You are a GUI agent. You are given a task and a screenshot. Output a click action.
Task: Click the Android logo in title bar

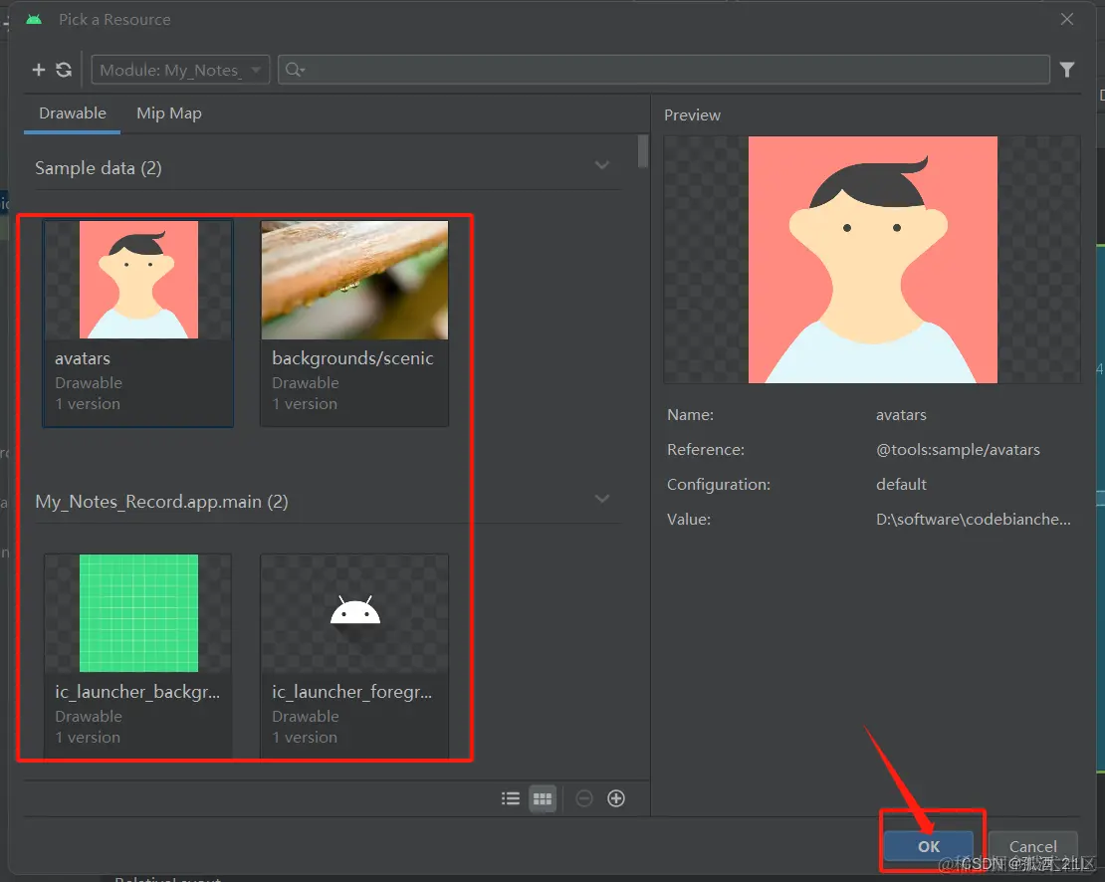34,19
